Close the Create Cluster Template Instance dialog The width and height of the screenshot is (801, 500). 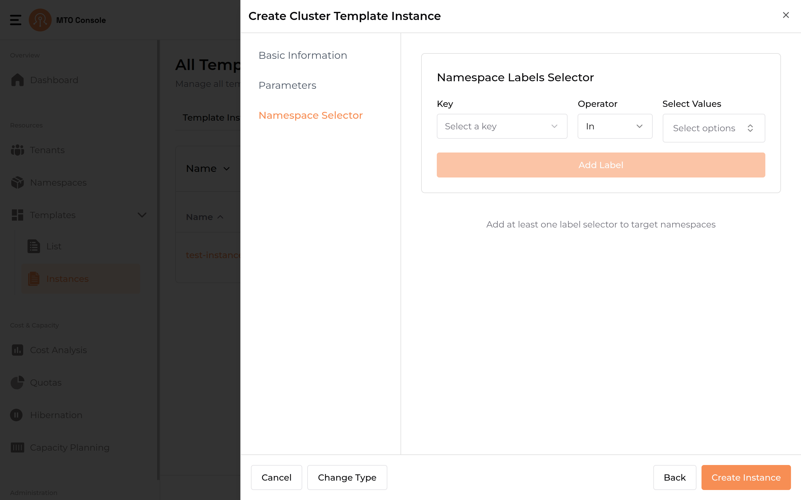[785, 15]
